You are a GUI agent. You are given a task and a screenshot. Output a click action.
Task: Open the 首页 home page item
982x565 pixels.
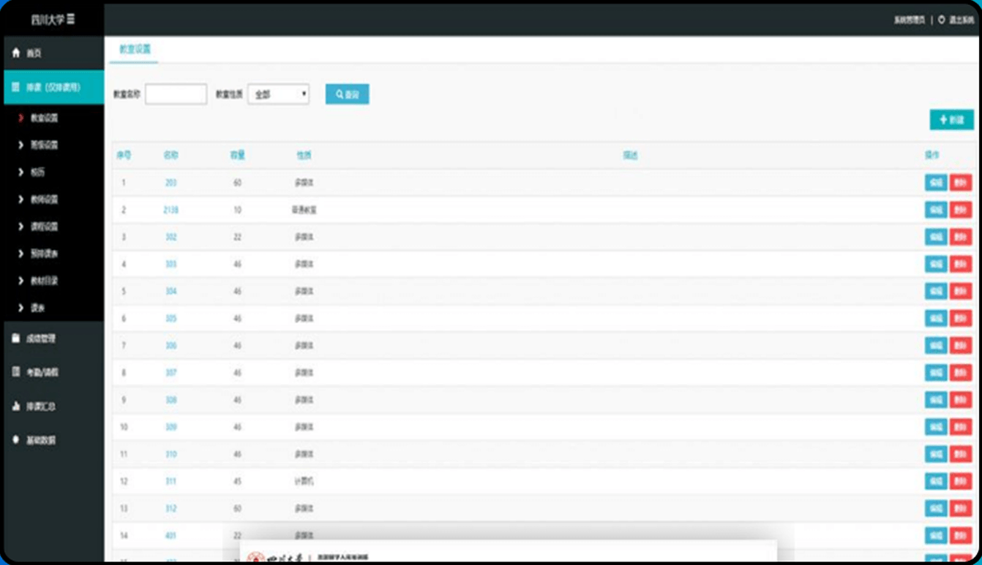tap(53, 53)
